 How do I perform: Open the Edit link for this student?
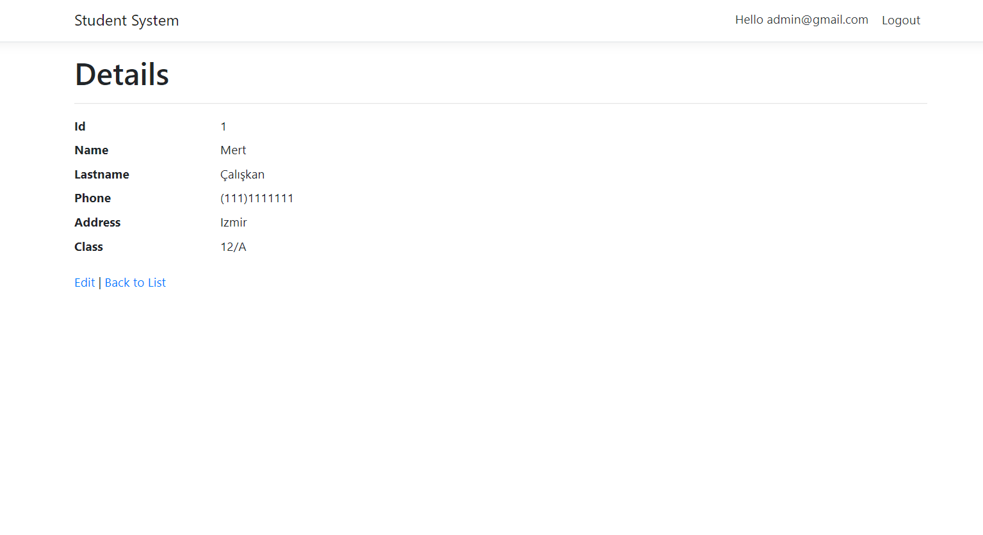85,282
